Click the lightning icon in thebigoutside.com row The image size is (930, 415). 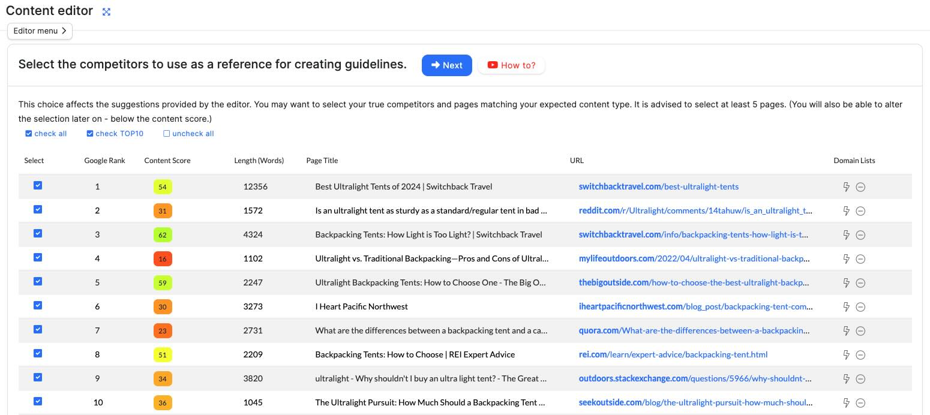tap(847, 283)
